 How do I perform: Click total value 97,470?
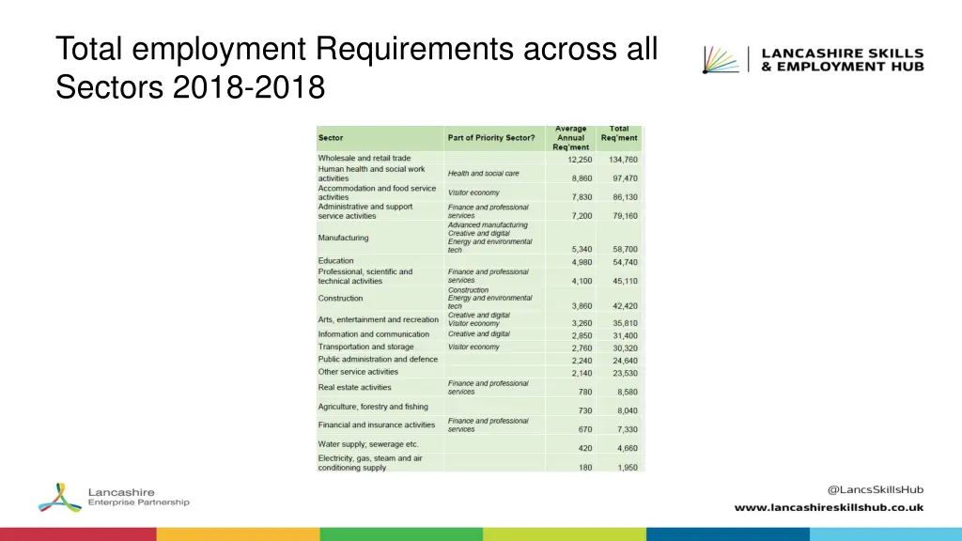click(x=625, y=178)
